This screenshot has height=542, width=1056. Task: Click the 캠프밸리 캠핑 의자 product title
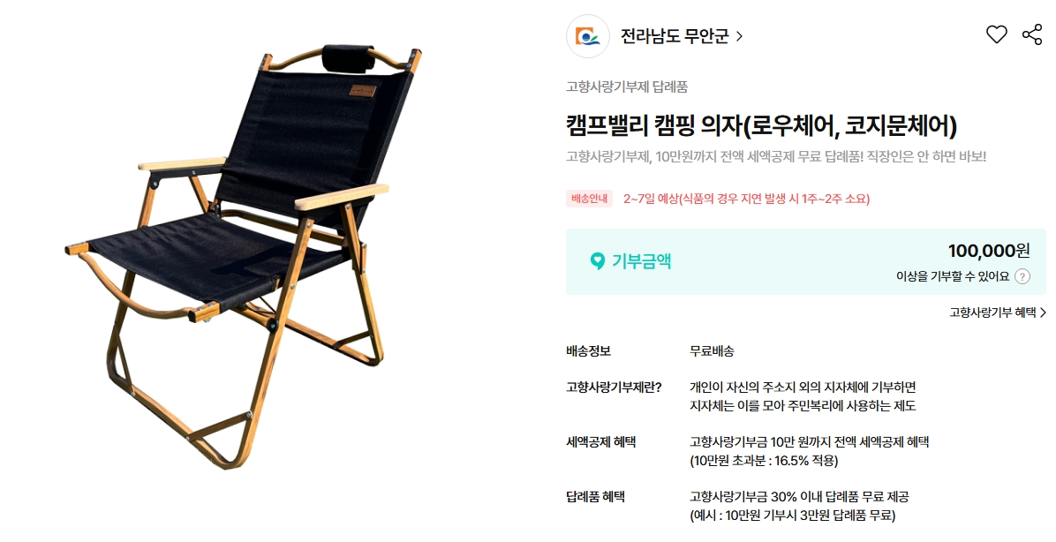(x=761, y=125)
